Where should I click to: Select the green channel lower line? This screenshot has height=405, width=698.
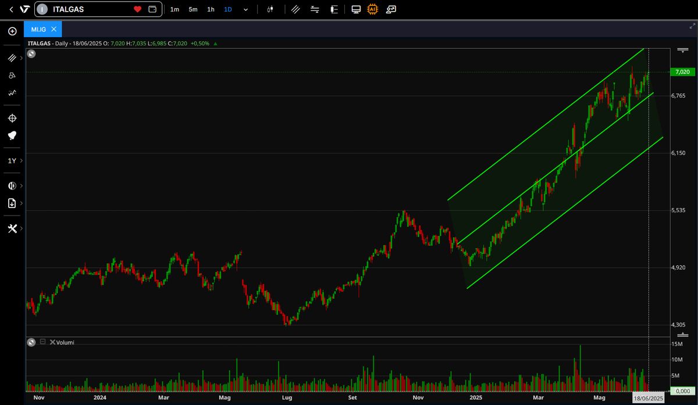coord(564,213)
